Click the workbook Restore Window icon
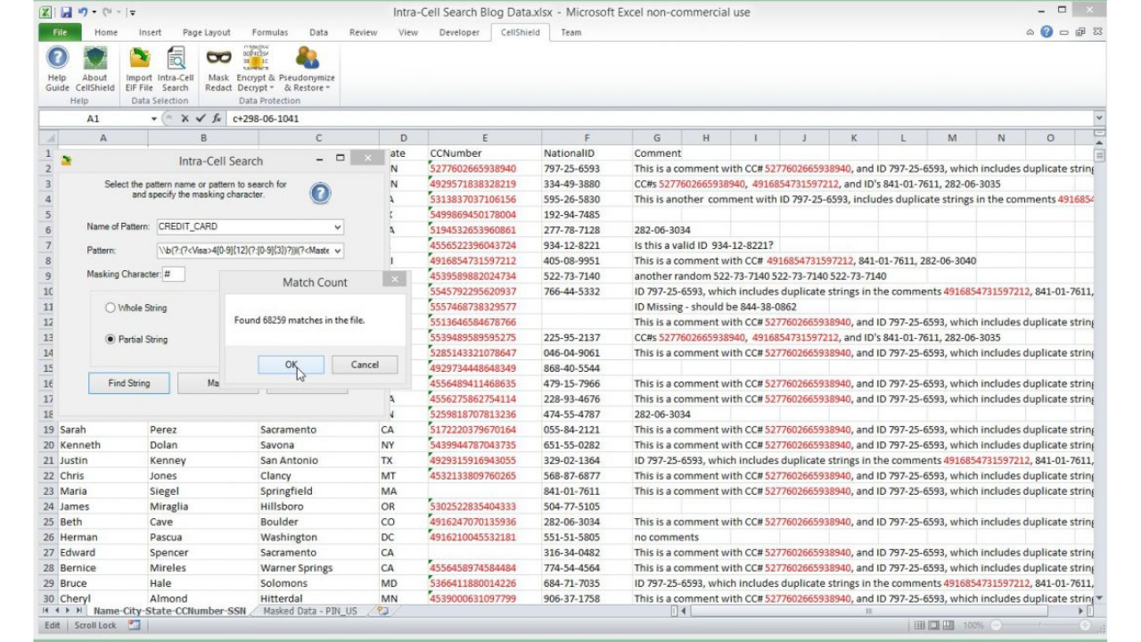Viewport: 1141px width, 642px height. click(1081, 32)
